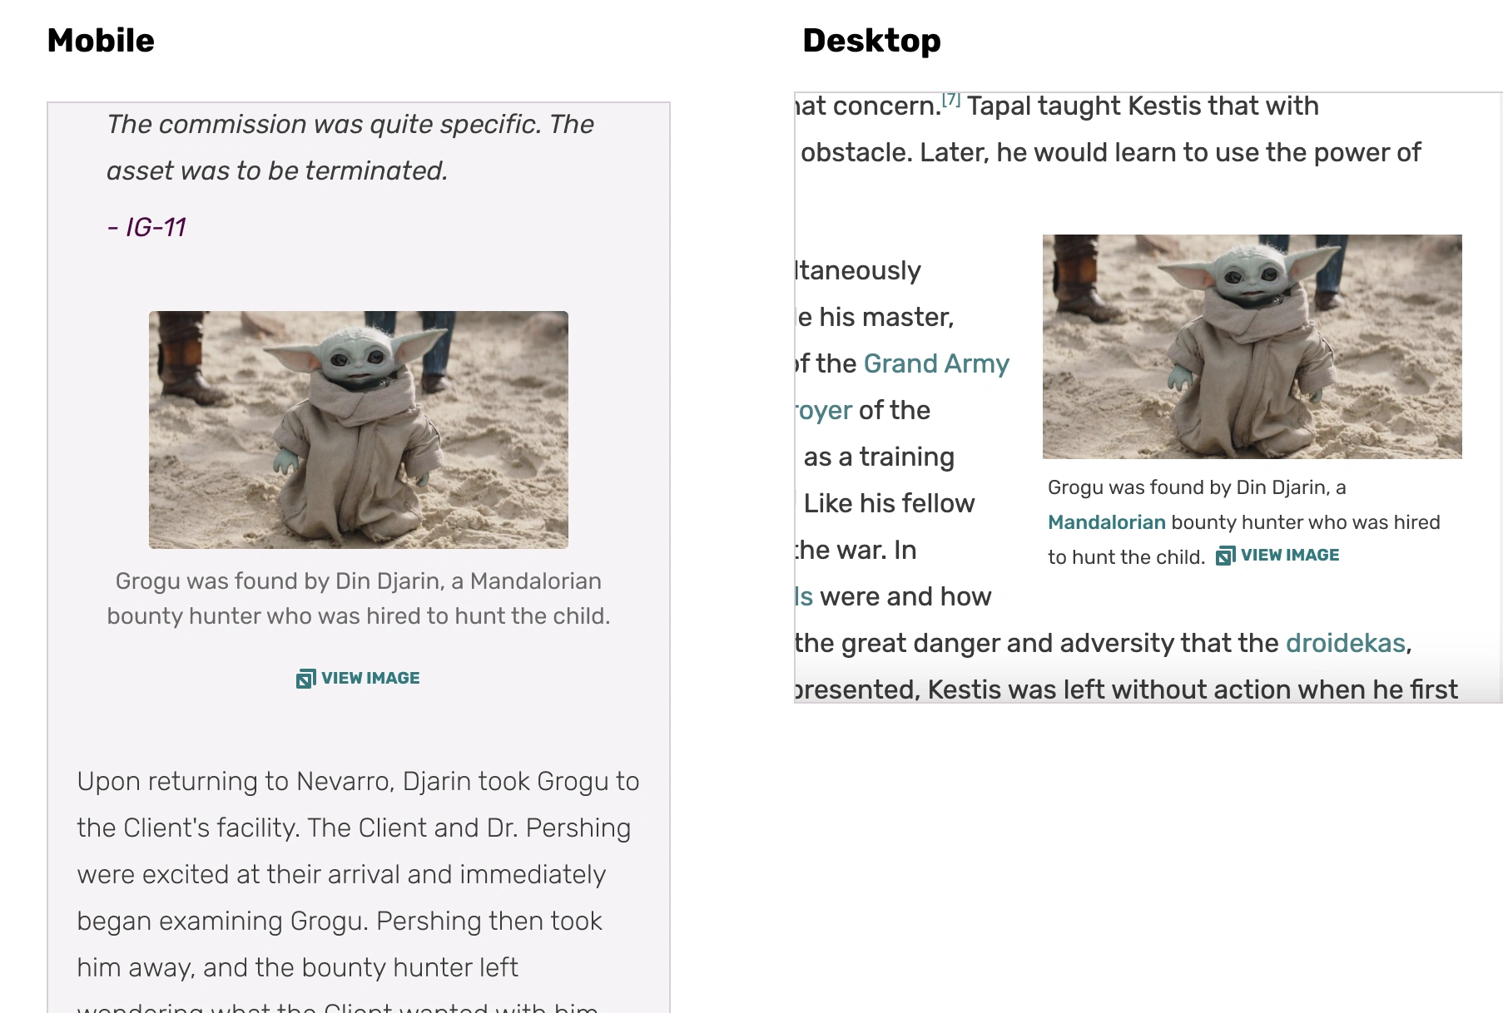This screenshot has width=1503, height=1013.
Task: Click text 'obstacle. Later, he would learn'
Action: (x=989, y=152)
